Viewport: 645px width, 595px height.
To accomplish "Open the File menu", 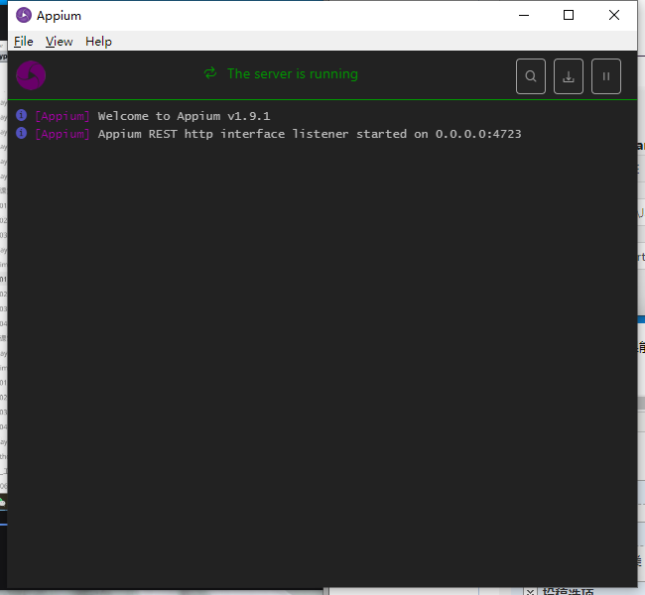I will click(24, 42).
